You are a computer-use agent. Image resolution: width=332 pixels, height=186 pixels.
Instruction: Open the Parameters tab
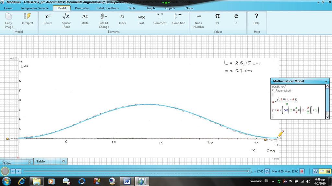[x=82, y=8]
